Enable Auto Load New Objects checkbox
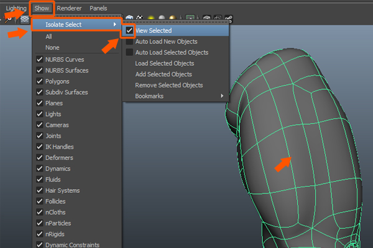 coord(129,42)
